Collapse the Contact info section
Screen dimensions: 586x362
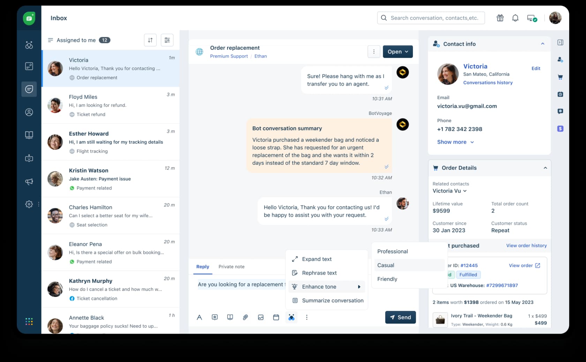pyautogui.click(x=543, y=44)
